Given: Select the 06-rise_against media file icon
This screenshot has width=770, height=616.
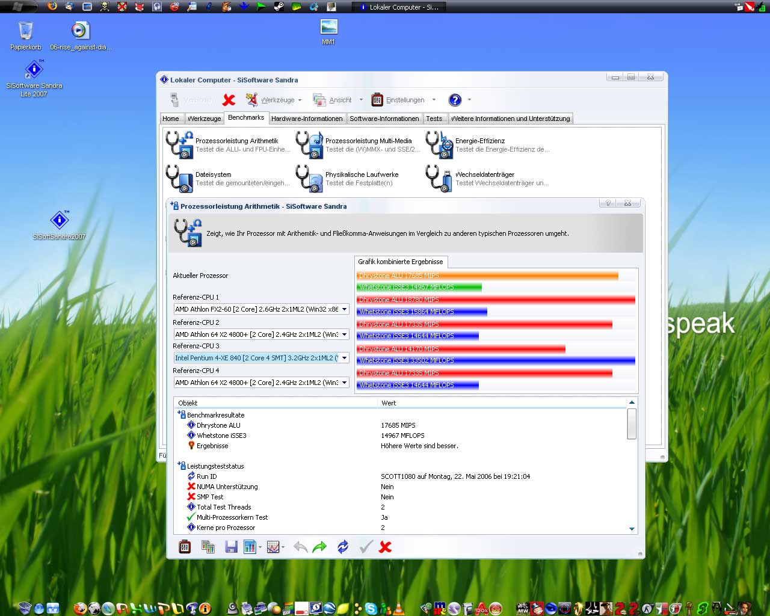Looking at the screenshot, I should tap(81, 35).
